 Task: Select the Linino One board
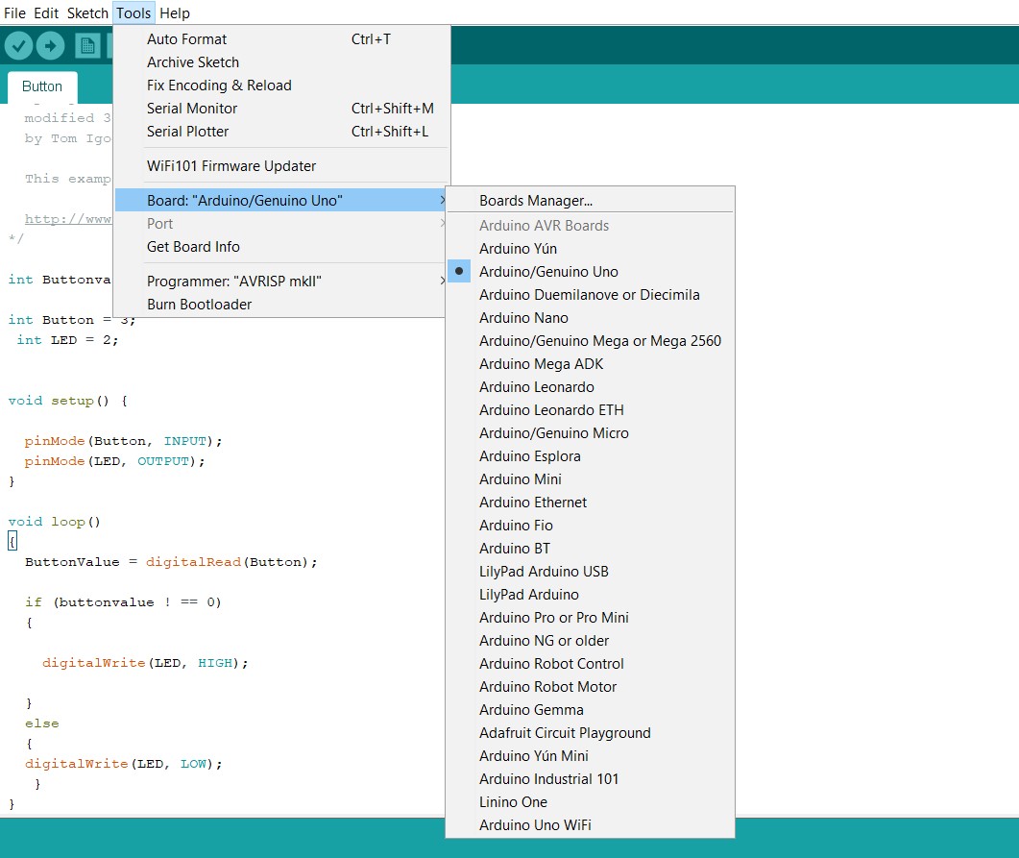(x=590, y=802)
